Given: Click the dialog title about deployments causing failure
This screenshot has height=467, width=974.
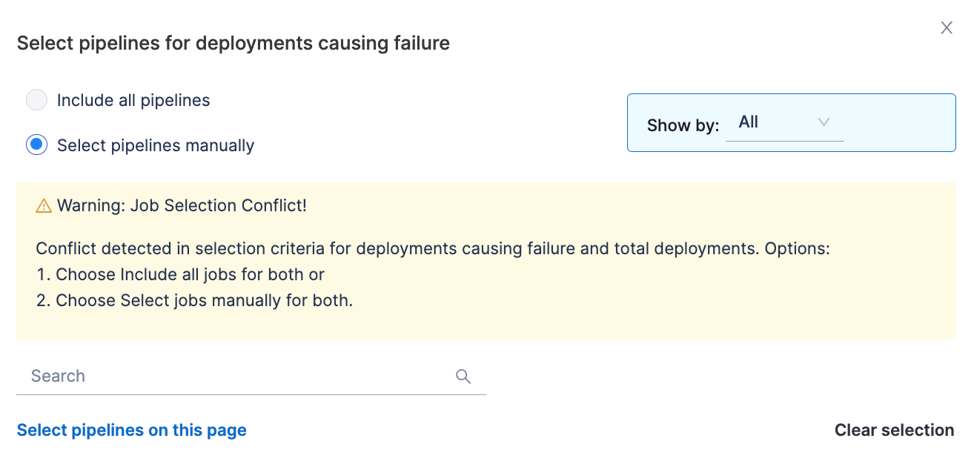Looking at the screenshot, I should (x=233, y=44).
